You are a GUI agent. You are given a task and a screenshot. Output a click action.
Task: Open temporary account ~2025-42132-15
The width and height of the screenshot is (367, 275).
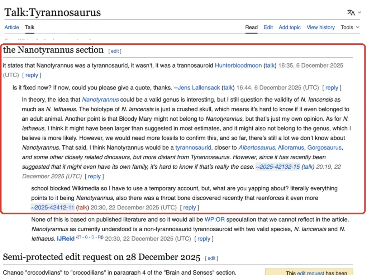point(278,167)
